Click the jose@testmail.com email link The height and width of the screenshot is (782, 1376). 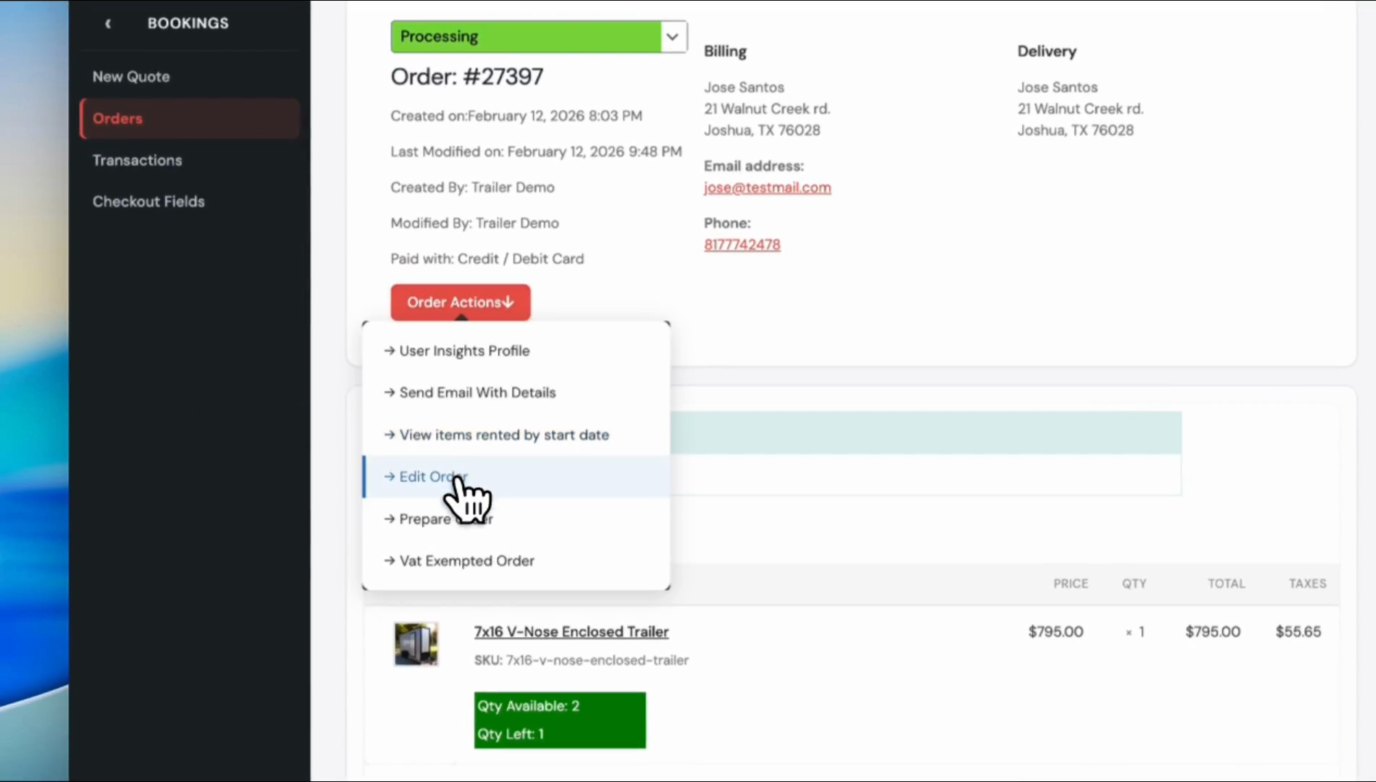tap(767, 188)
